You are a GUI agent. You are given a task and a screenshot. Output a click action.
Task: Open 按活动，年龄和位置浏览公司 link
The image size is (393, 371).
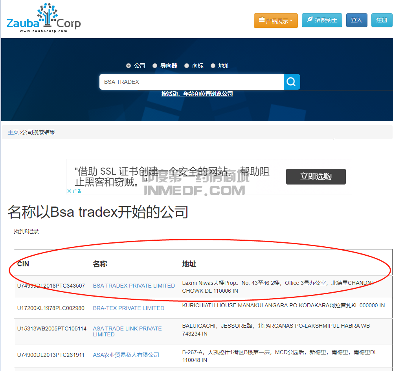tap(197, 94)
